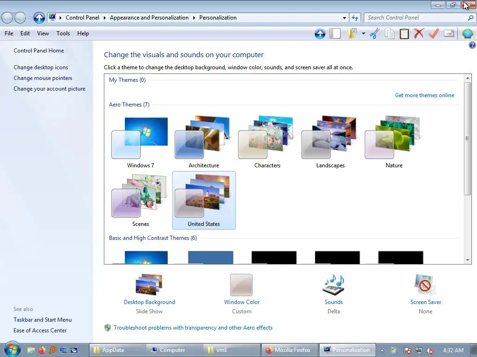The height and width of the screenshot is (357, 477).
Task: Show hidden tray icons arrow
Action: (x=382, y=350)
